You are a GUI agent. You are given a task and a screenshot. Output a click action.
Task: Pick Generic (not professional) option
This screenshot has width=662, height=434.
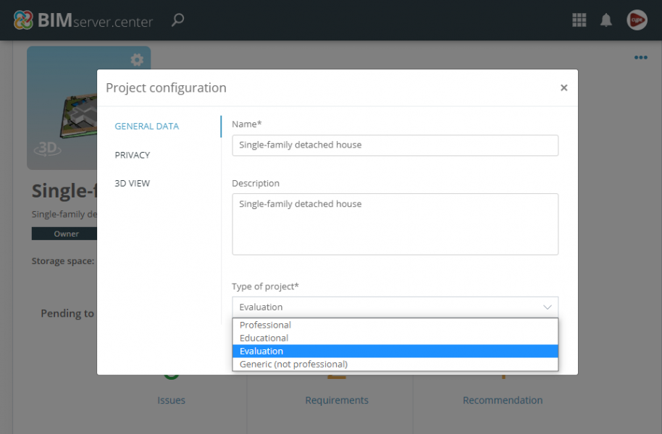pyautogui.click(x=293, y=364)
